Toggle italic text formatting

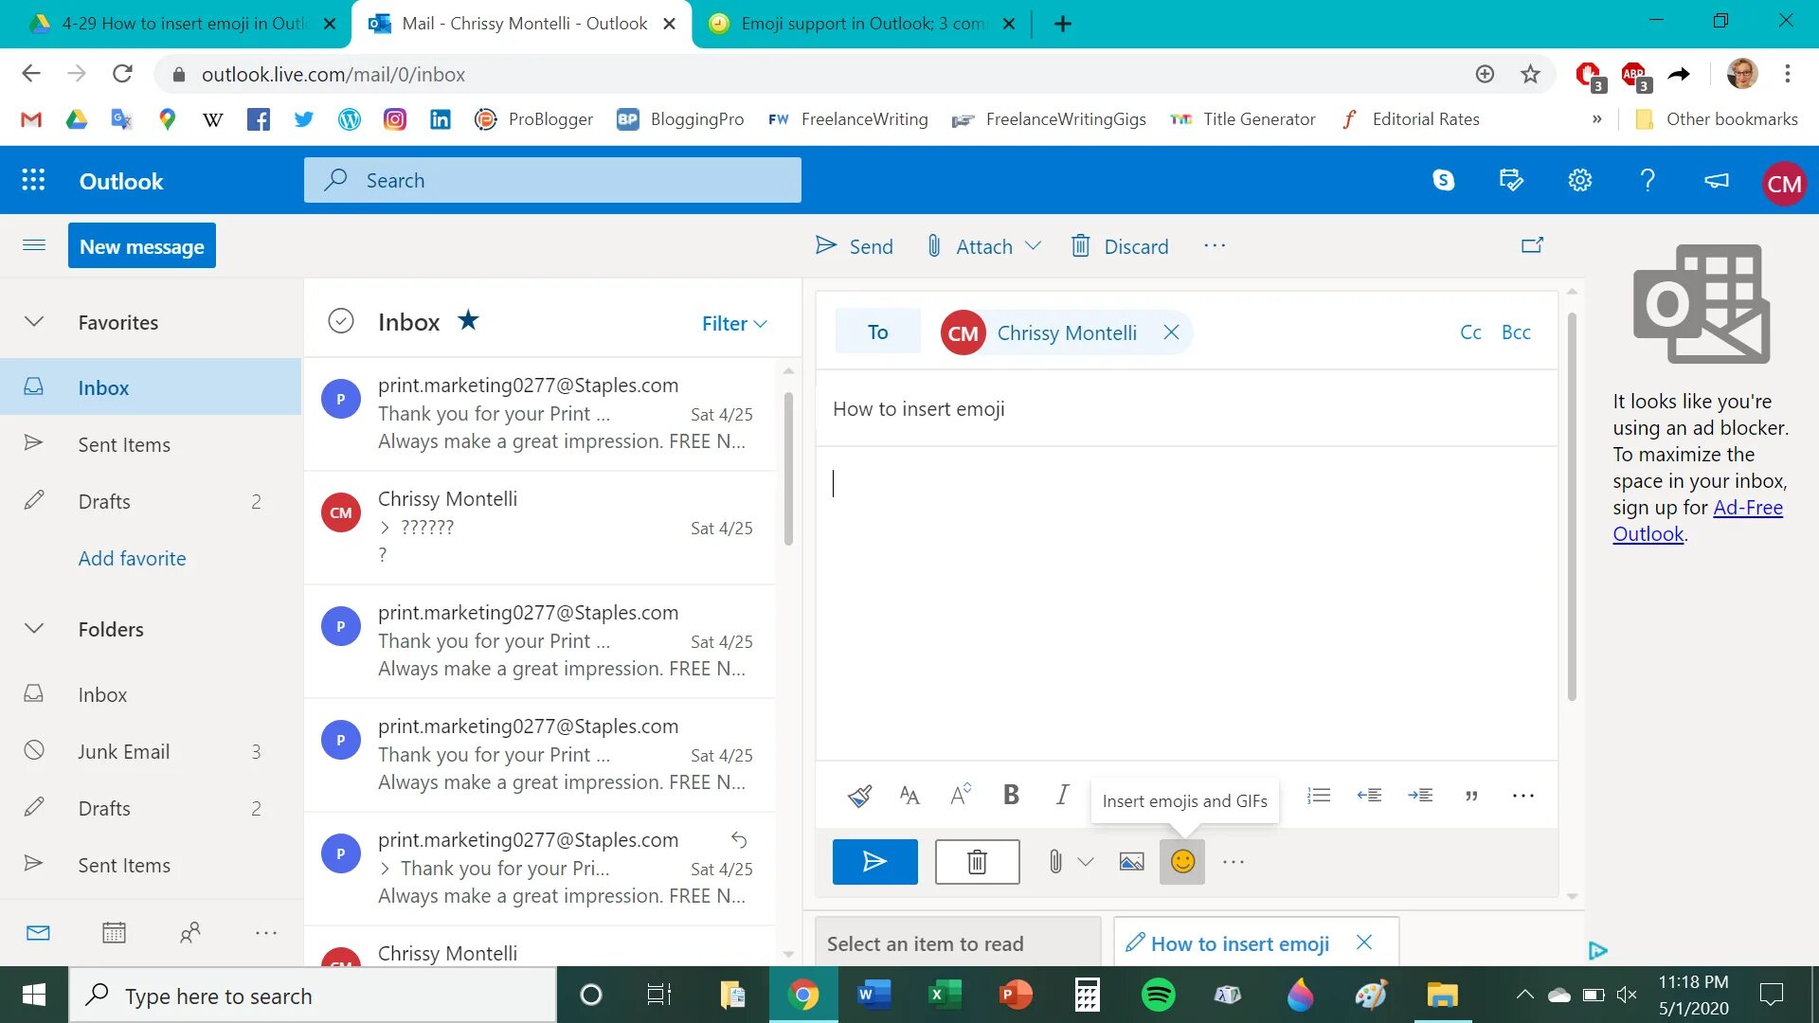pyautogui.click(x=1062, y=796)
